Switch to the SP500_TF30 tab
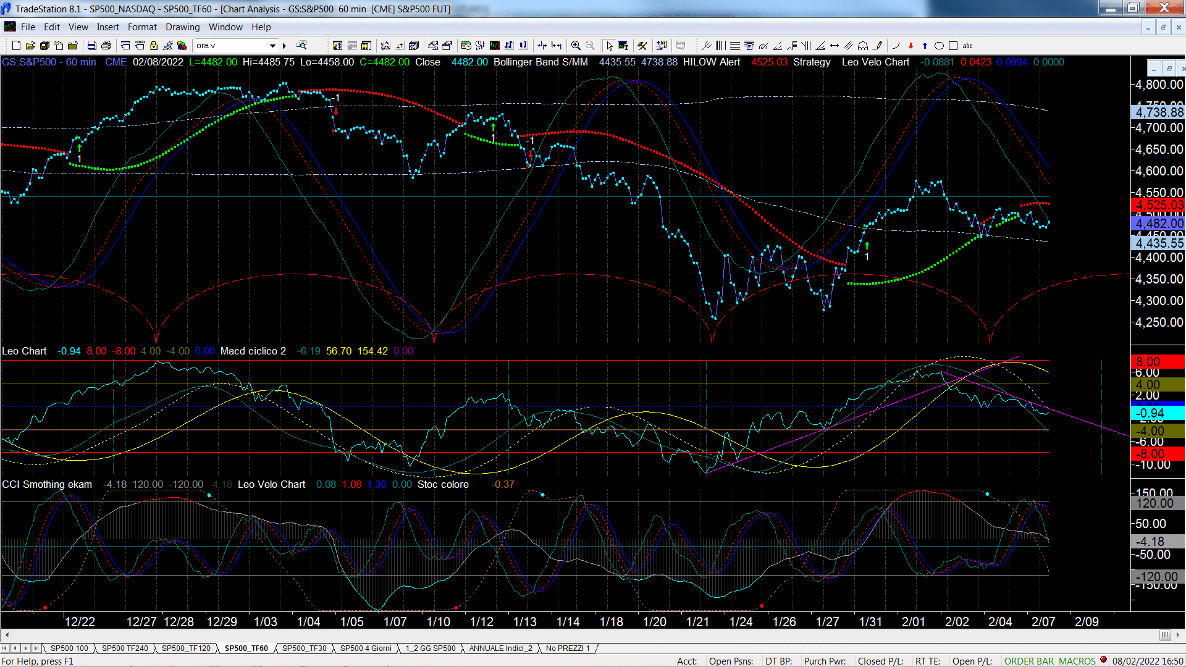Screen dimensions: 1186x667 tap(304, 648)
